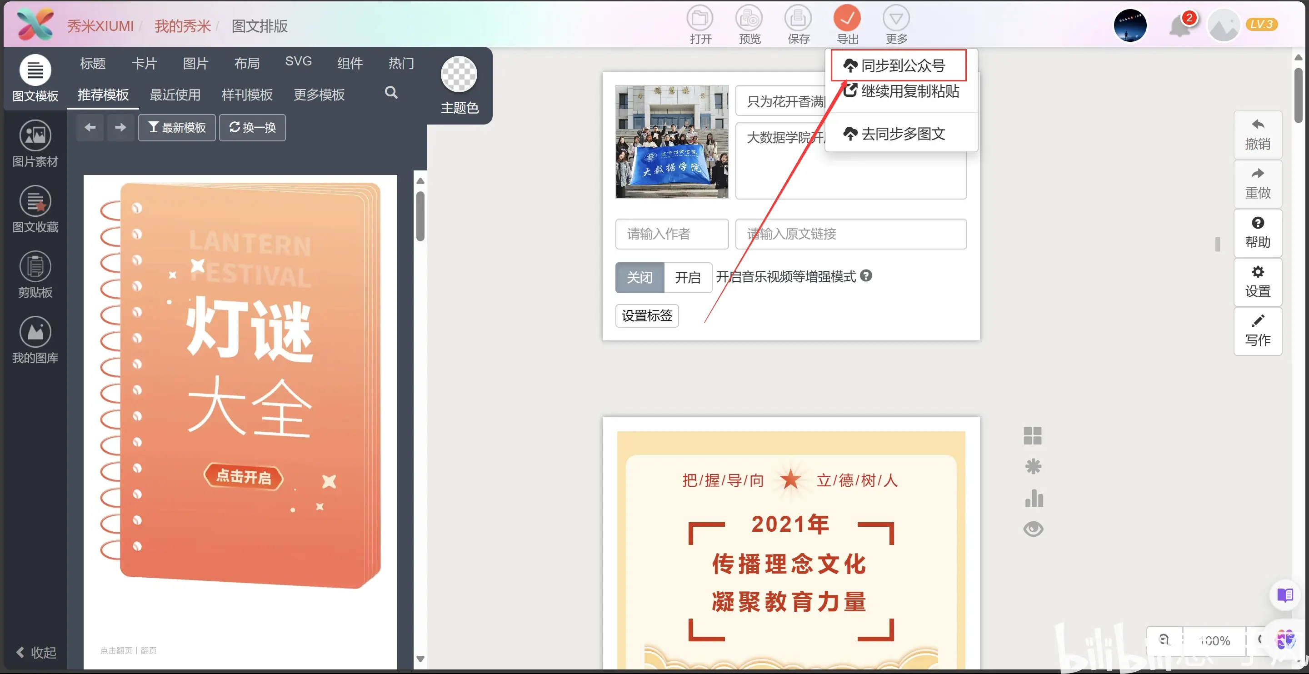Click 换一换 refresh templates button

click(x=252, y=127)
